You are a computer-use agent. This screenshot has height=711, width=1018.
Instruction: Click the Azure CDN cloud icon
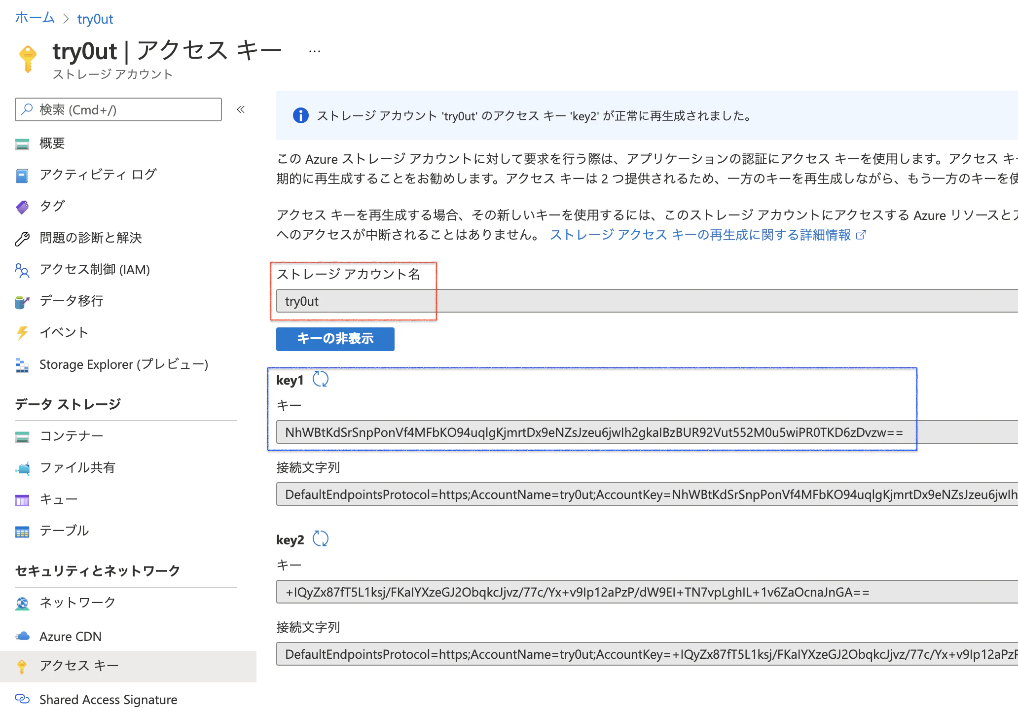click(22, 636)
